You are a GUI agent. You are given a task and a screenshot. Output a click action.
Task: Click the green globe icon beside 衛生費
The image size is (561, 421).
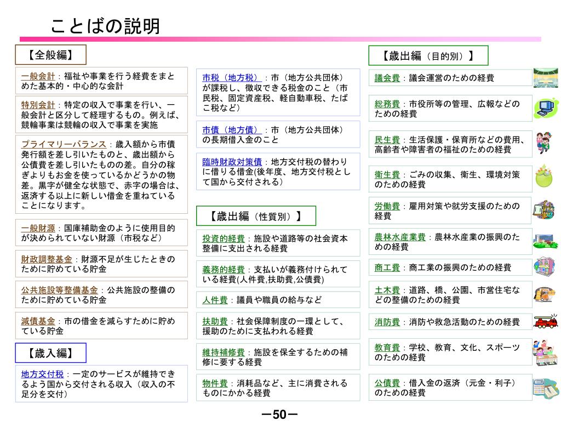(544, 176)
